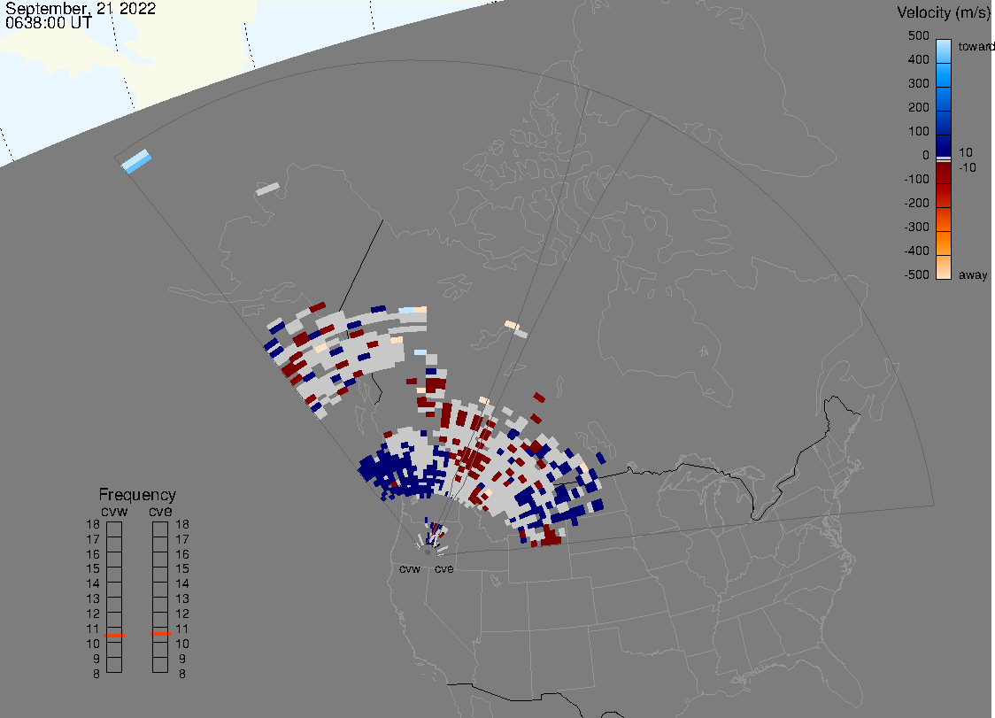Screen dimensions: 995x718
Task: Click the date text "September, 21 2022"
Action: 81,8
